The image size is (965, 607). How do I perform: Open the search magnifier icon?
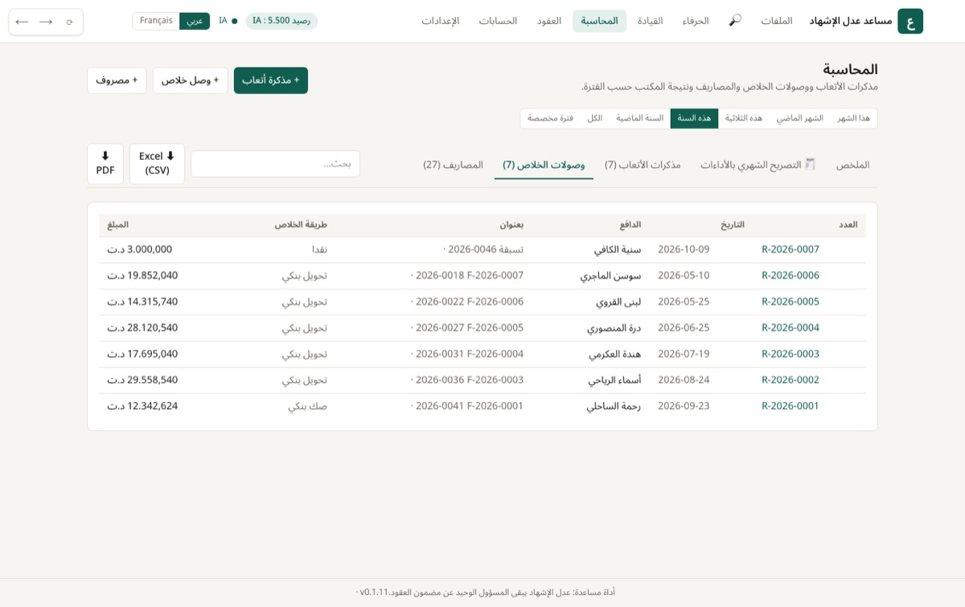pyautogui.click(x=735, y=20)
